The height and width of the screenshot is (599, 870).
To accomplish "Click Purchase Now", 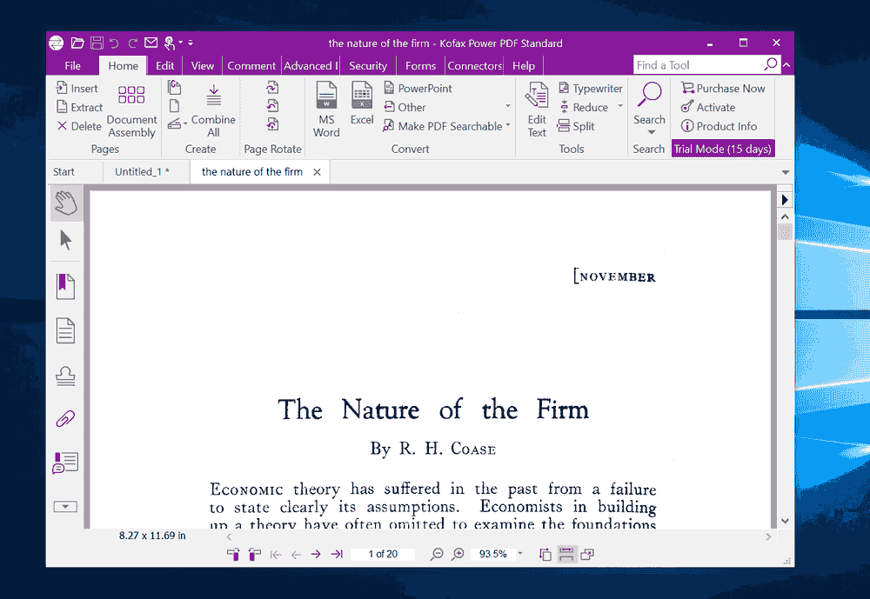I will [723, 88].
